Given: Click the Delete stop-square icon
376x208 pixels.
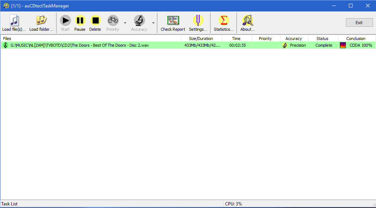Looking at the screenshot, I should click(x=95, y=20).
